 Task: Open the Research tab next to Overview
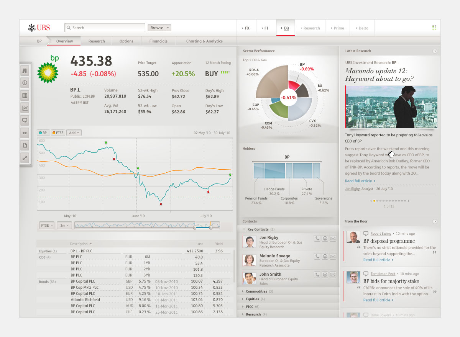[97, 41]
